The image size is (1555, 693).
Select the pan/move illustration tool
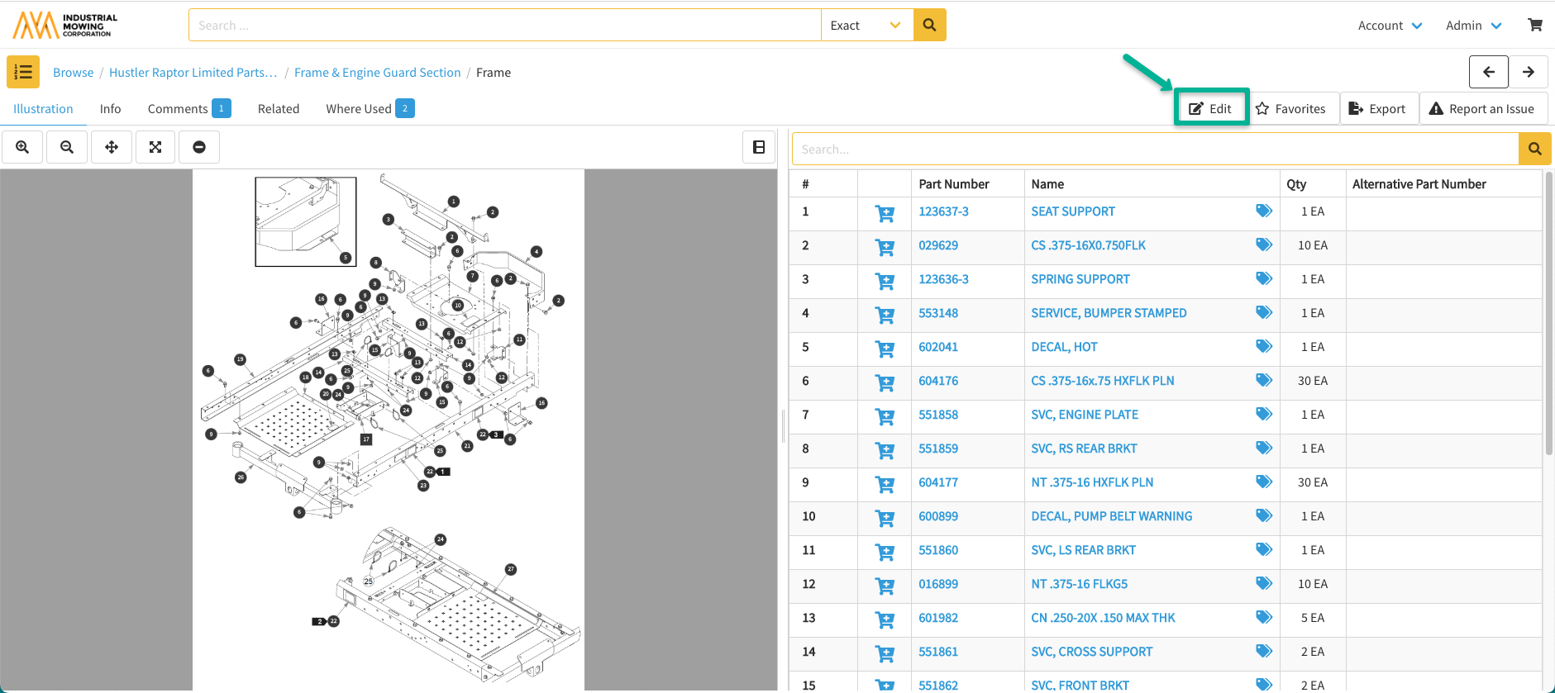point(112,147)
